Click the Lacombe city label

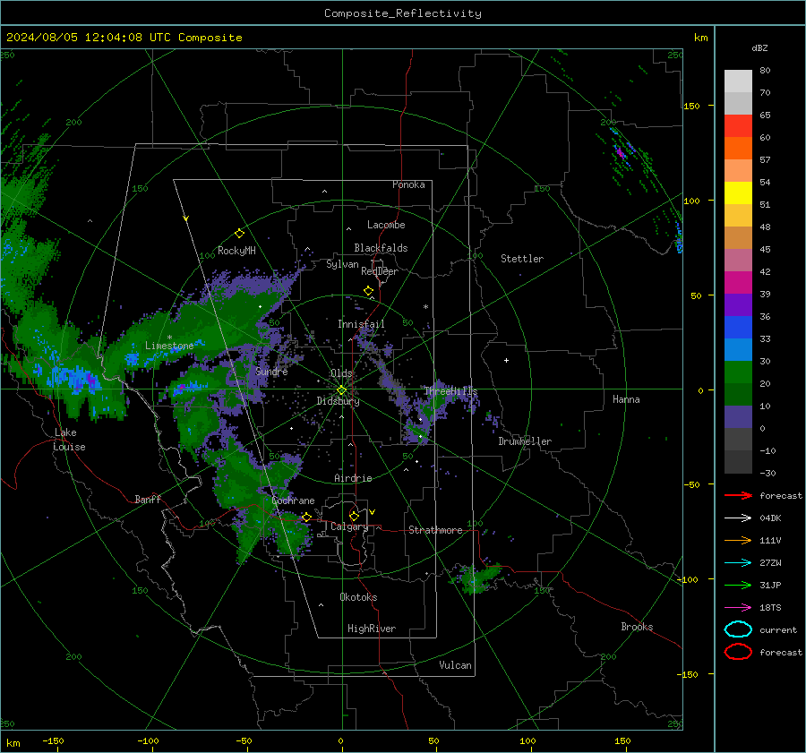[386, 225]
